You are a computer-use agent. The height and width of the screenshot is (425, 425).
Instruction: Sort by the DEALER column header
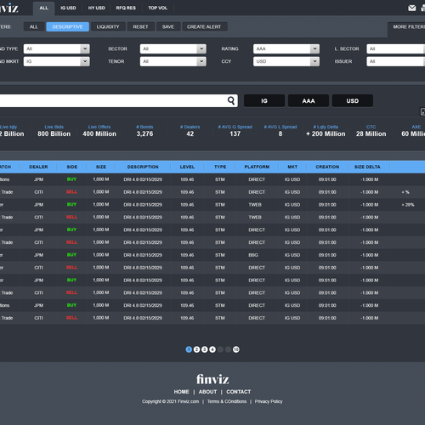pyautogui.click(x=38, y=167)
